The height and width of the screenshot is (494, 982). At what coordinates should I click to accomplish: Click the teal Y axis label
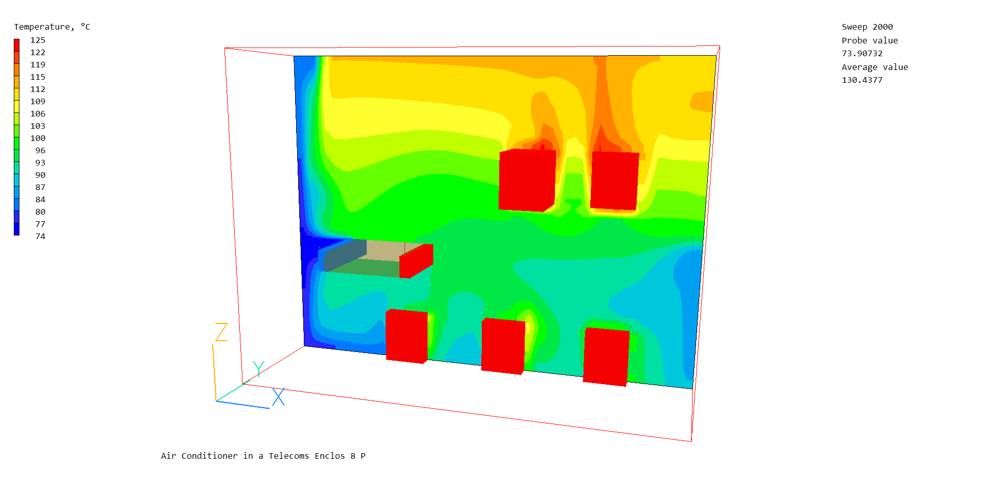pos(259,368)
